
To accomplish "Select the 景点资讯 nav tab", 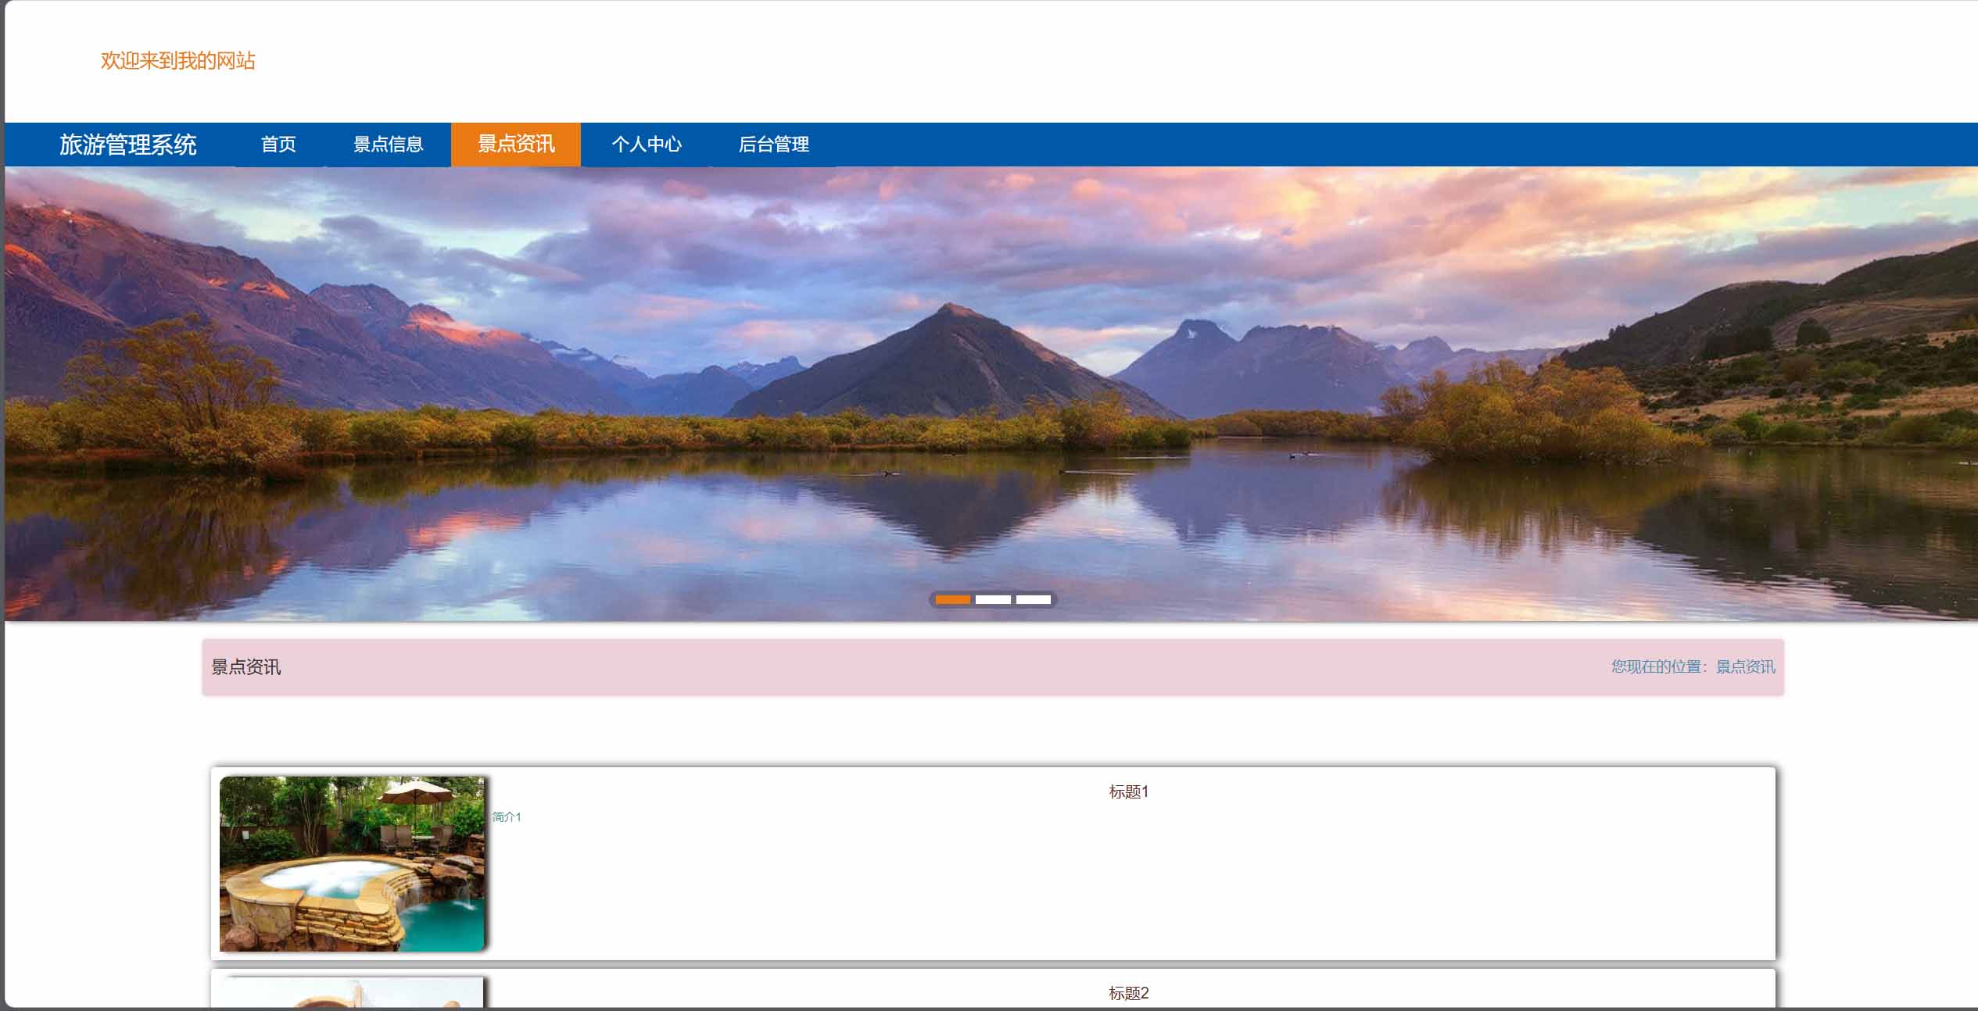I will tap(516, 145).
